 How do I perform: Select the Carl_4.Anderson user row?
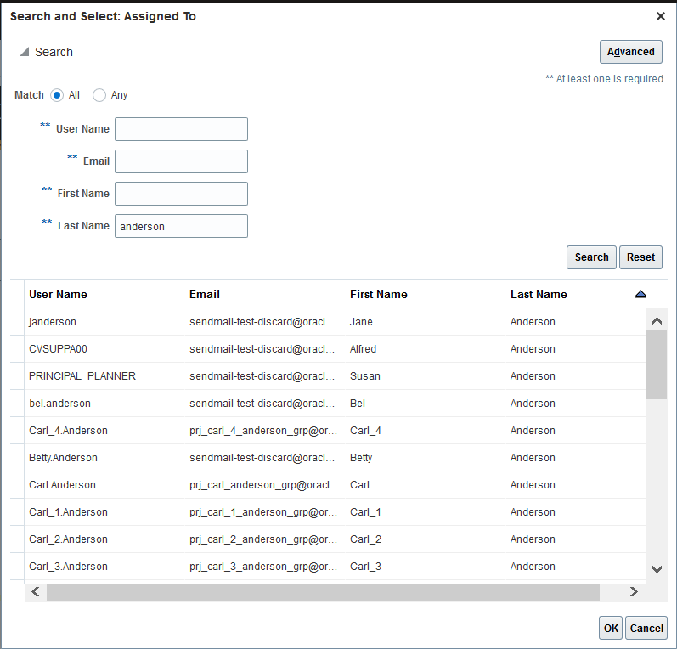coord(328,431)
